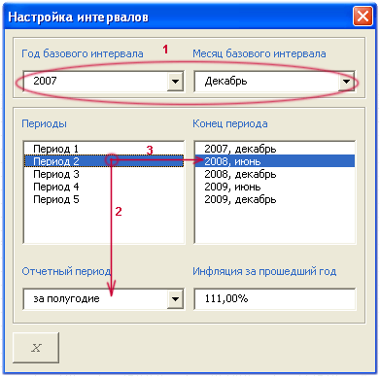Open the base interval month dropdown arrow

click(346, 81)
